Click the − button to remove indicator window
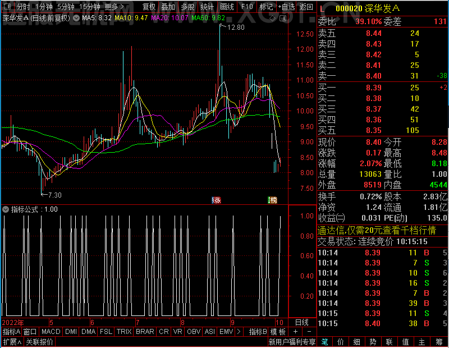 [309, 332]
